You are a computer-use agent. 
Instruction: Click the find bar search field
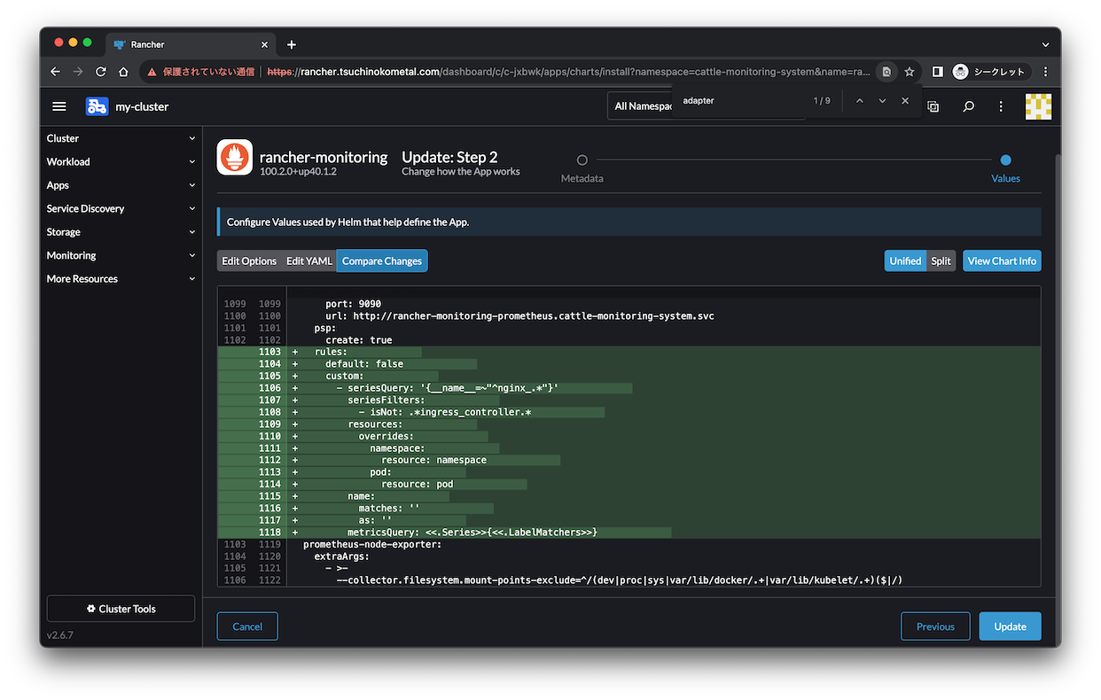[x=743, y=101]
